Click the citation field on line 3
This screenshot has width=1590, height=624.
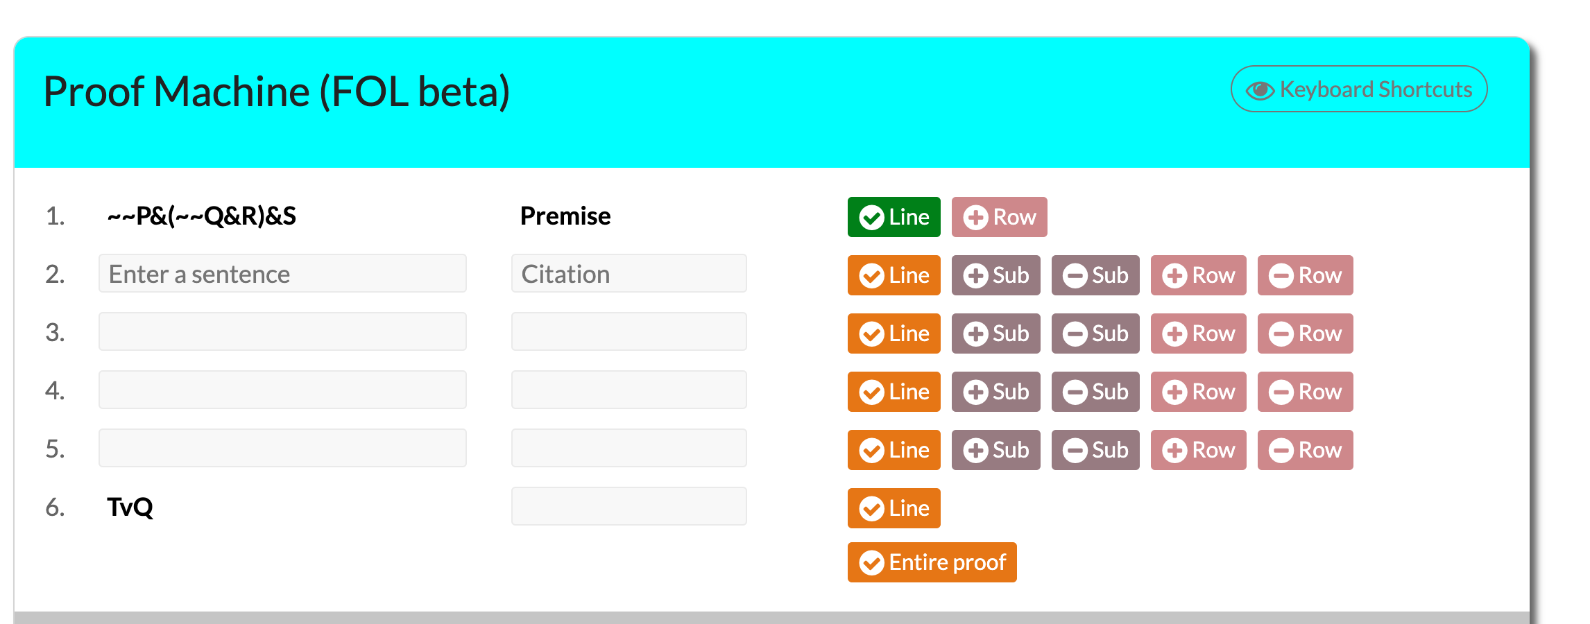pos(629,332)
